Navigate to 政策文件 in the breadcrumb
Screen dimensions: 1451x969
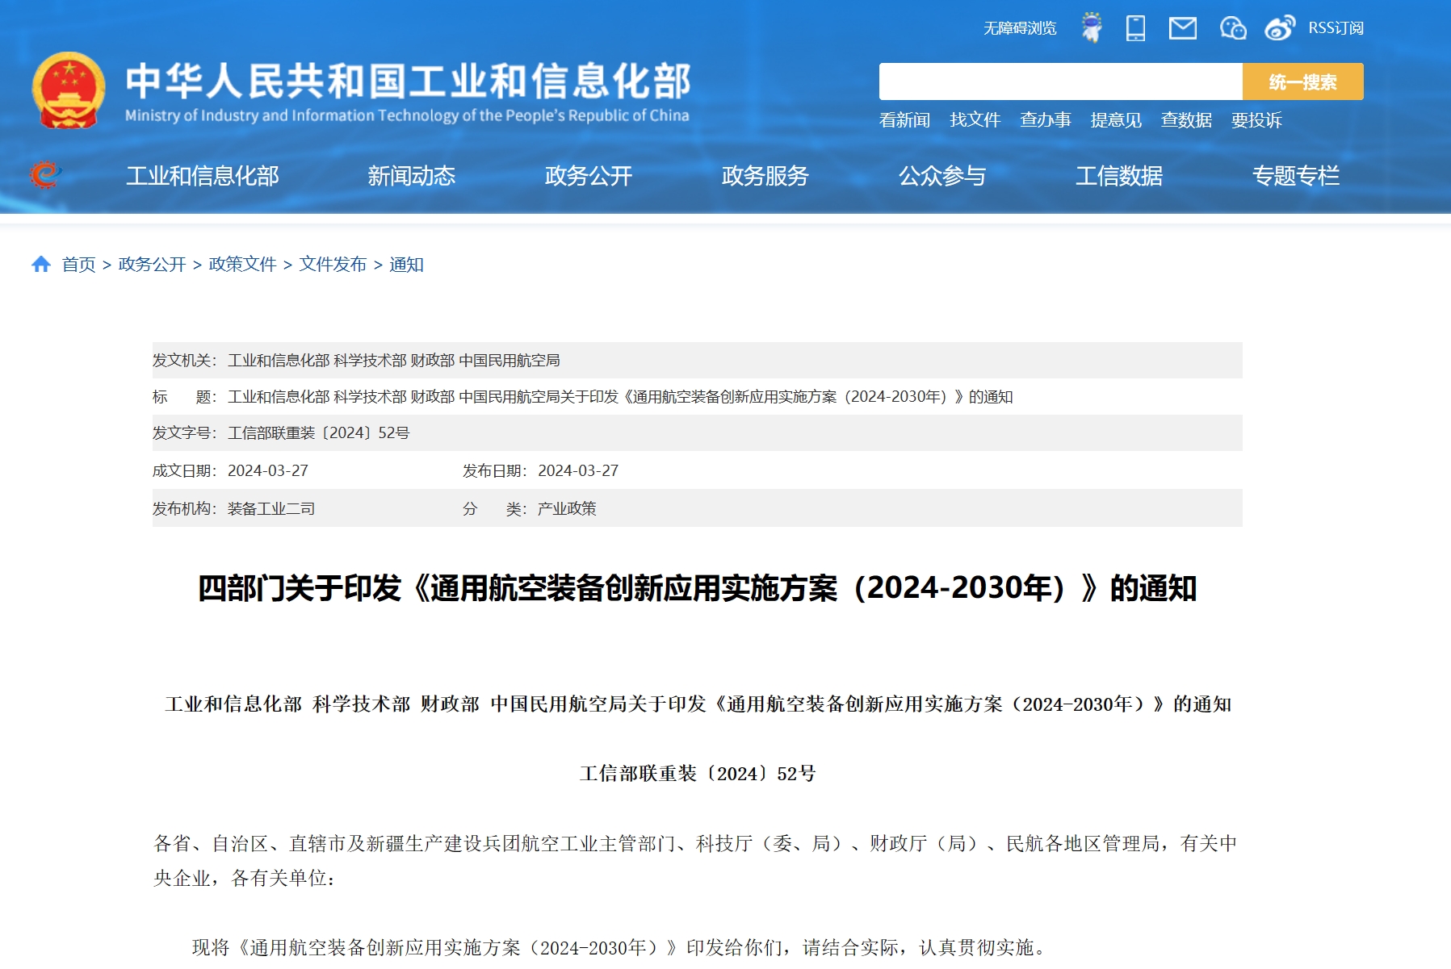241,264
